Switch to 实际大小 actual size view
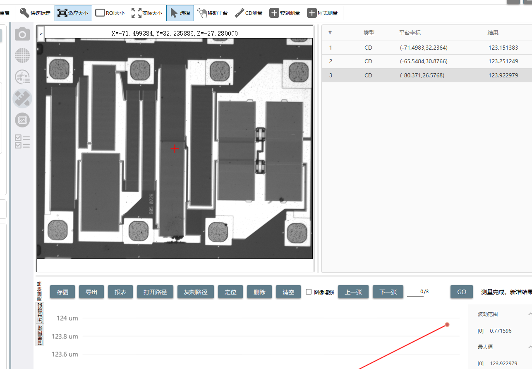This screenshot has height=369, width=532. click(x=146, y=13)
